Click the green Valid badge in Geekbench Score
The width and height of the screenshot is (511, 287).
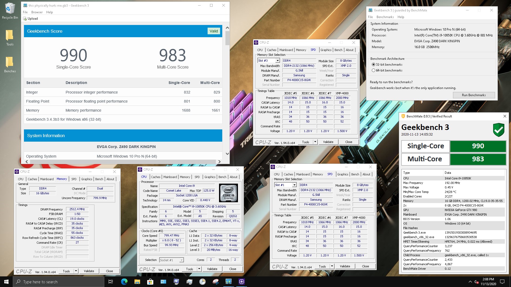(213, 31)
